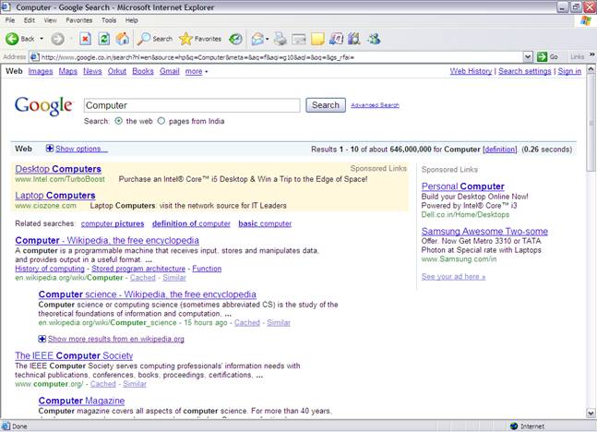Screen dimensions: 597x432
Task: Expand the Links toolbar chevron
Action: [x=592, y=54]
